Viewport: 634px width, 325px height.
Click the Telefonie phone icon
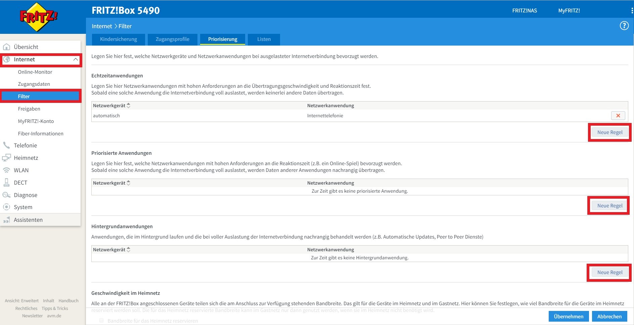tap(6, 145)
